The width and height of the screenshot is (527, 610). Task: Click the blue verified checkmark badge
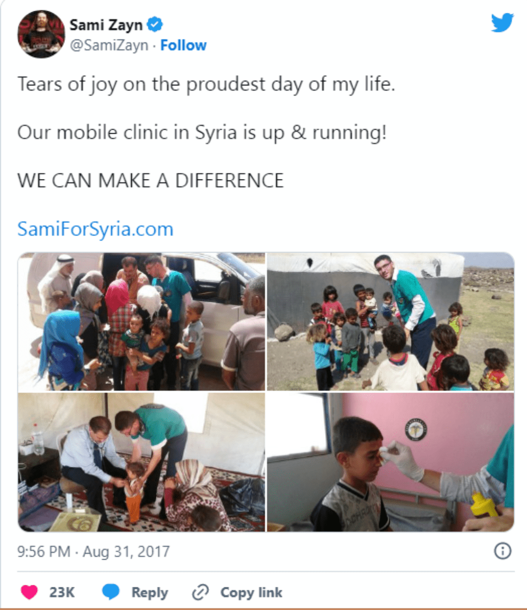pyautogui.click(x=155, y=25)
